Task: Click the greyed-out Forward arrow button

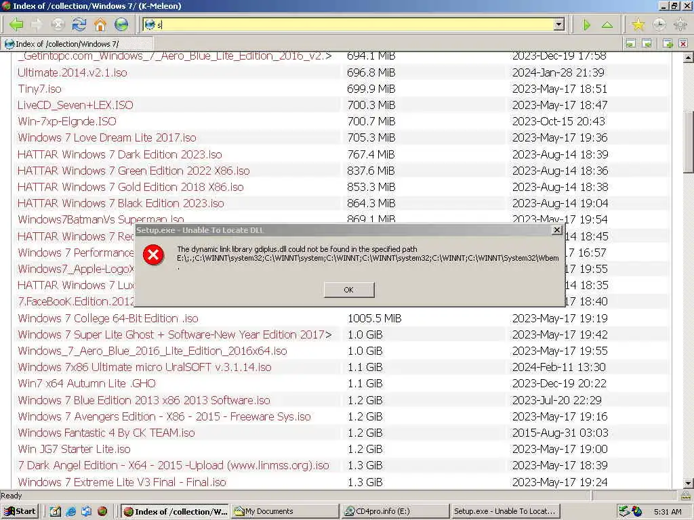Action: pos(37,24)
